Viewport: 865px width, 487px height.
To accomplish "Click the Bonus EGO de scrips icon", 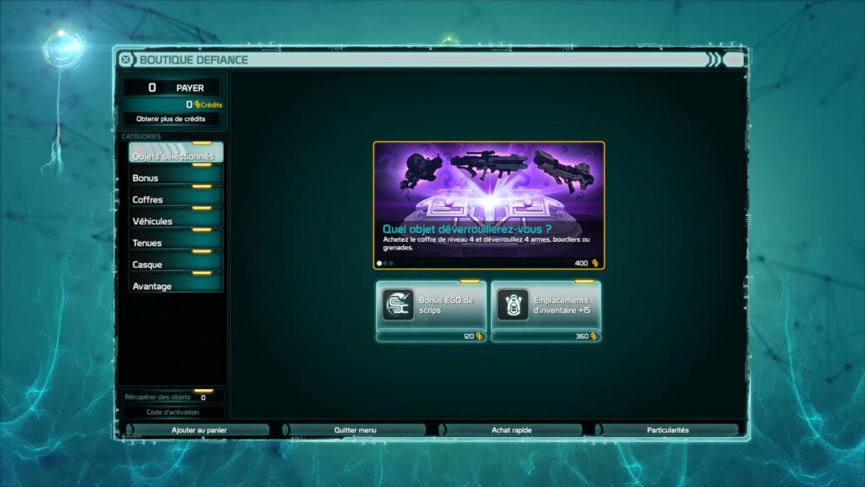I will [398, 304].
